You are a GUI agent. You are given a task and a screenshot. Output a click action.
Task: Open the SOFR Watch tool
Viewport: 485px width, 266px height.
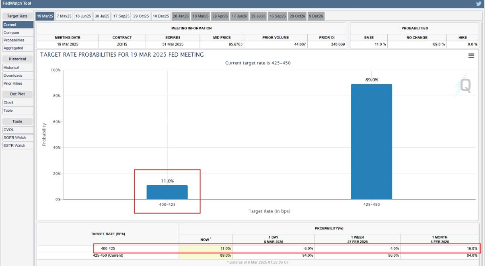pyautogui.click(x=14, y=138)
